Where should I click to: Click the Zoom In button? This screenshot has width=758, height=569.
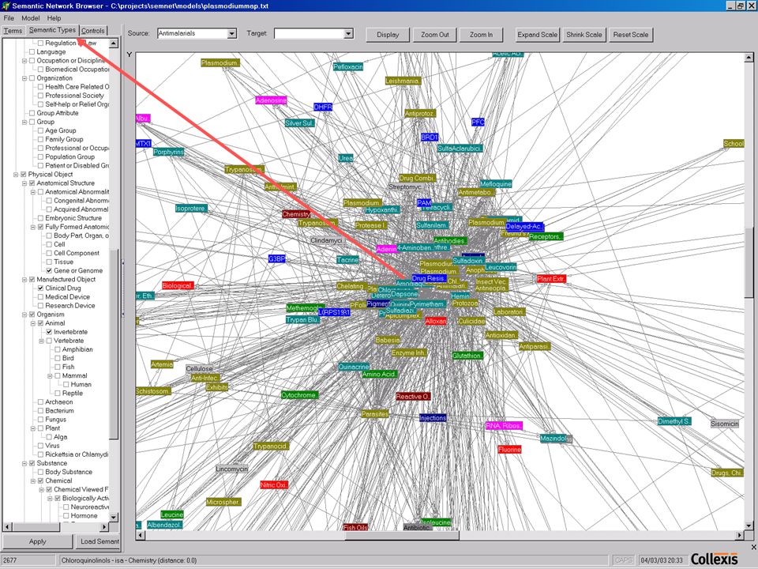coord(481,35)
